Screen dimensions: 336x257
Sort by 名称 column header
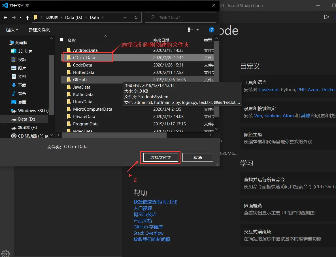coord(72,40)
